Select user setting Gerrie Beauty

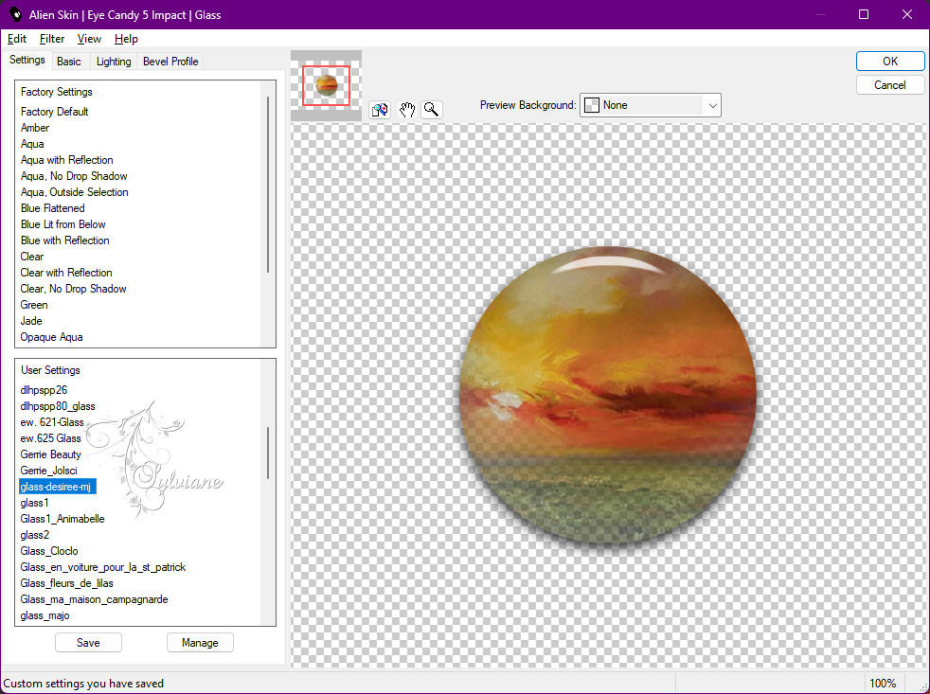pyautogui.click(x=50, y=454)
